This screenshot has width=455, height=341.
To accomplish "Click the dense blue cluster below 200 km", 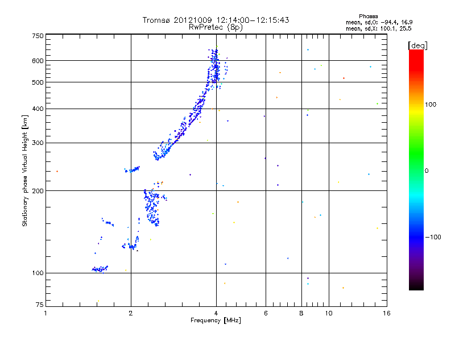I will (x=152, y=207).
